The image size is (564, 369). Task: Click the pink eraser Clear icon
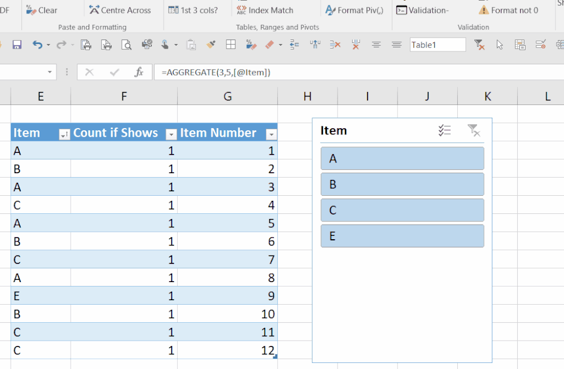(270, 45)
